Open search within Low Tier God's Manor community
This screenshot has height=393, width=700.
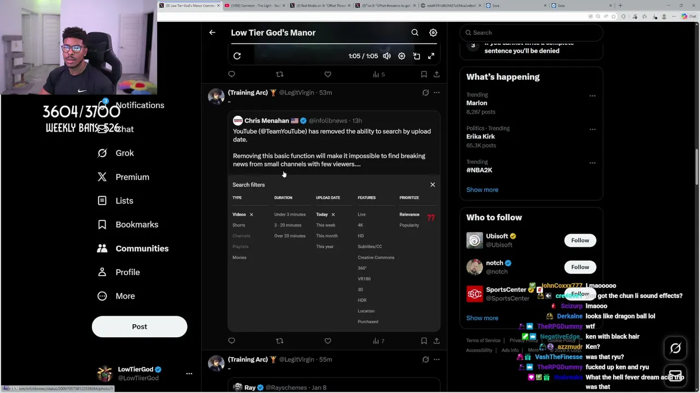(x=415, y=33)
